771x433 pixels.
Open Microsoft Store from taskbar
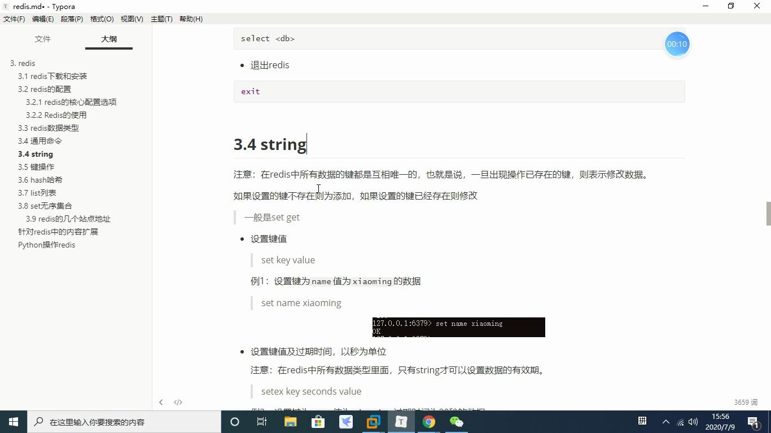318,422
